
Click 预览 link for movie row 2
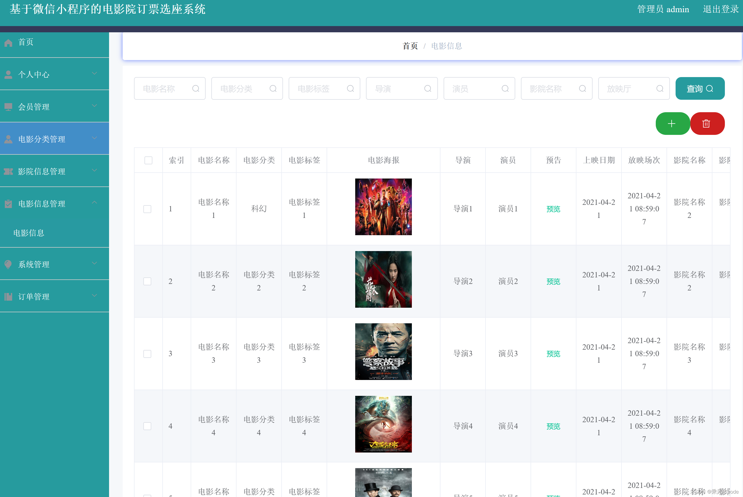(x=553, y=281)
